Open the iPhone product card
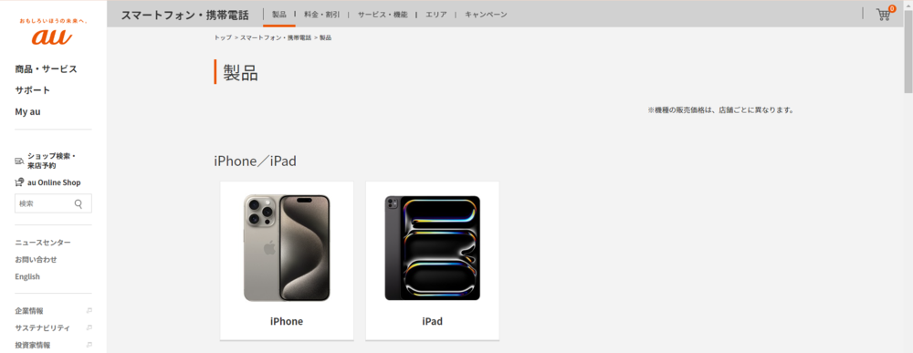This screenshot has height=353, width=913. point(287,261)
